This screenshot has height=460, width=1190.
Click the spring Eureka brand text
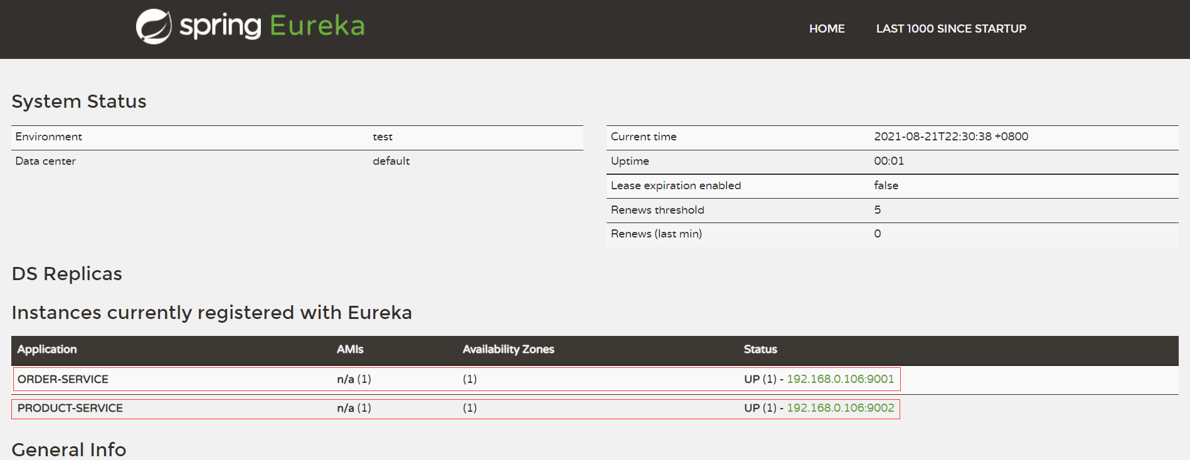272,26
